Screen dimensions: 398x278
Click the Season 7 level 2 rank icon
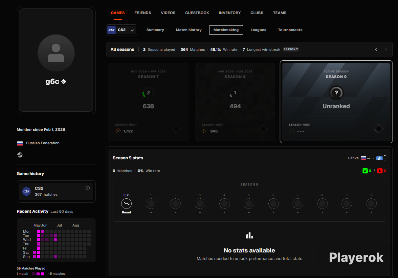point(148,93)
